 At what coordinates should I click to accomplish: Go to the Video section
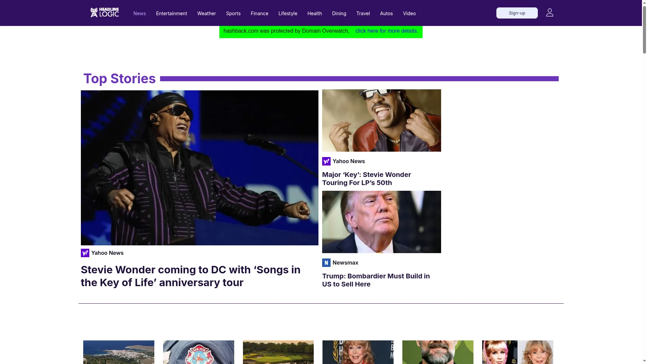[409, 13]
